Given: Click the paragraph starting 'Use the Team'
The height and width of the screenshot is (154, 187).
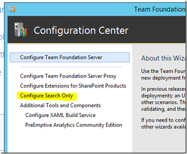Looking at the screenshot, I should pyautogui.click(x=163, y=74).
